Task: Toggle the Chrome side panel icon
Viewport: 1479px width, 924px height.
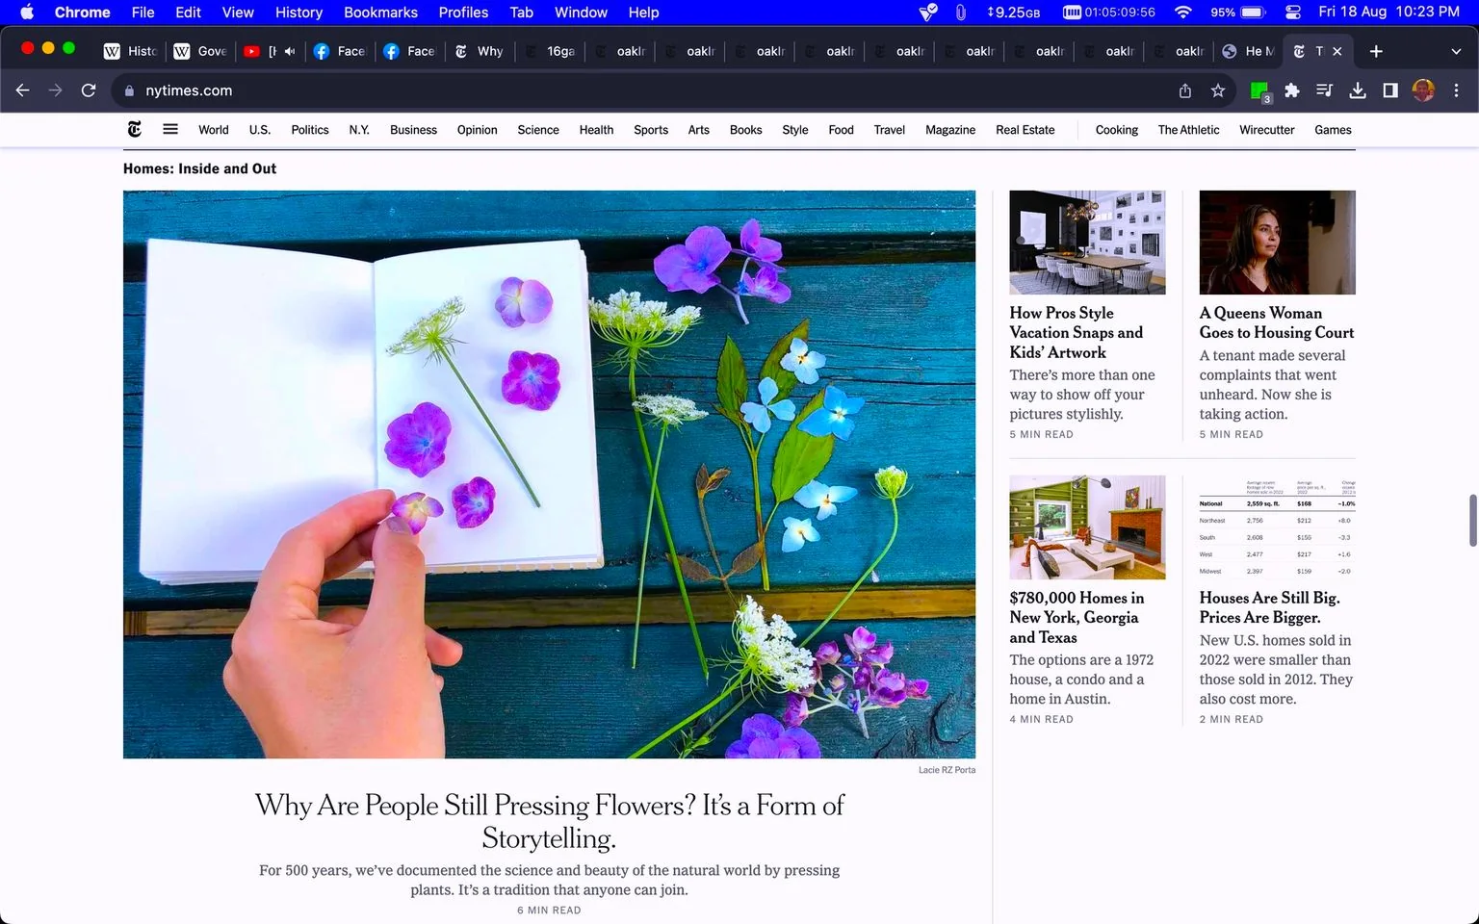Action: click(x=1390, y=90)
